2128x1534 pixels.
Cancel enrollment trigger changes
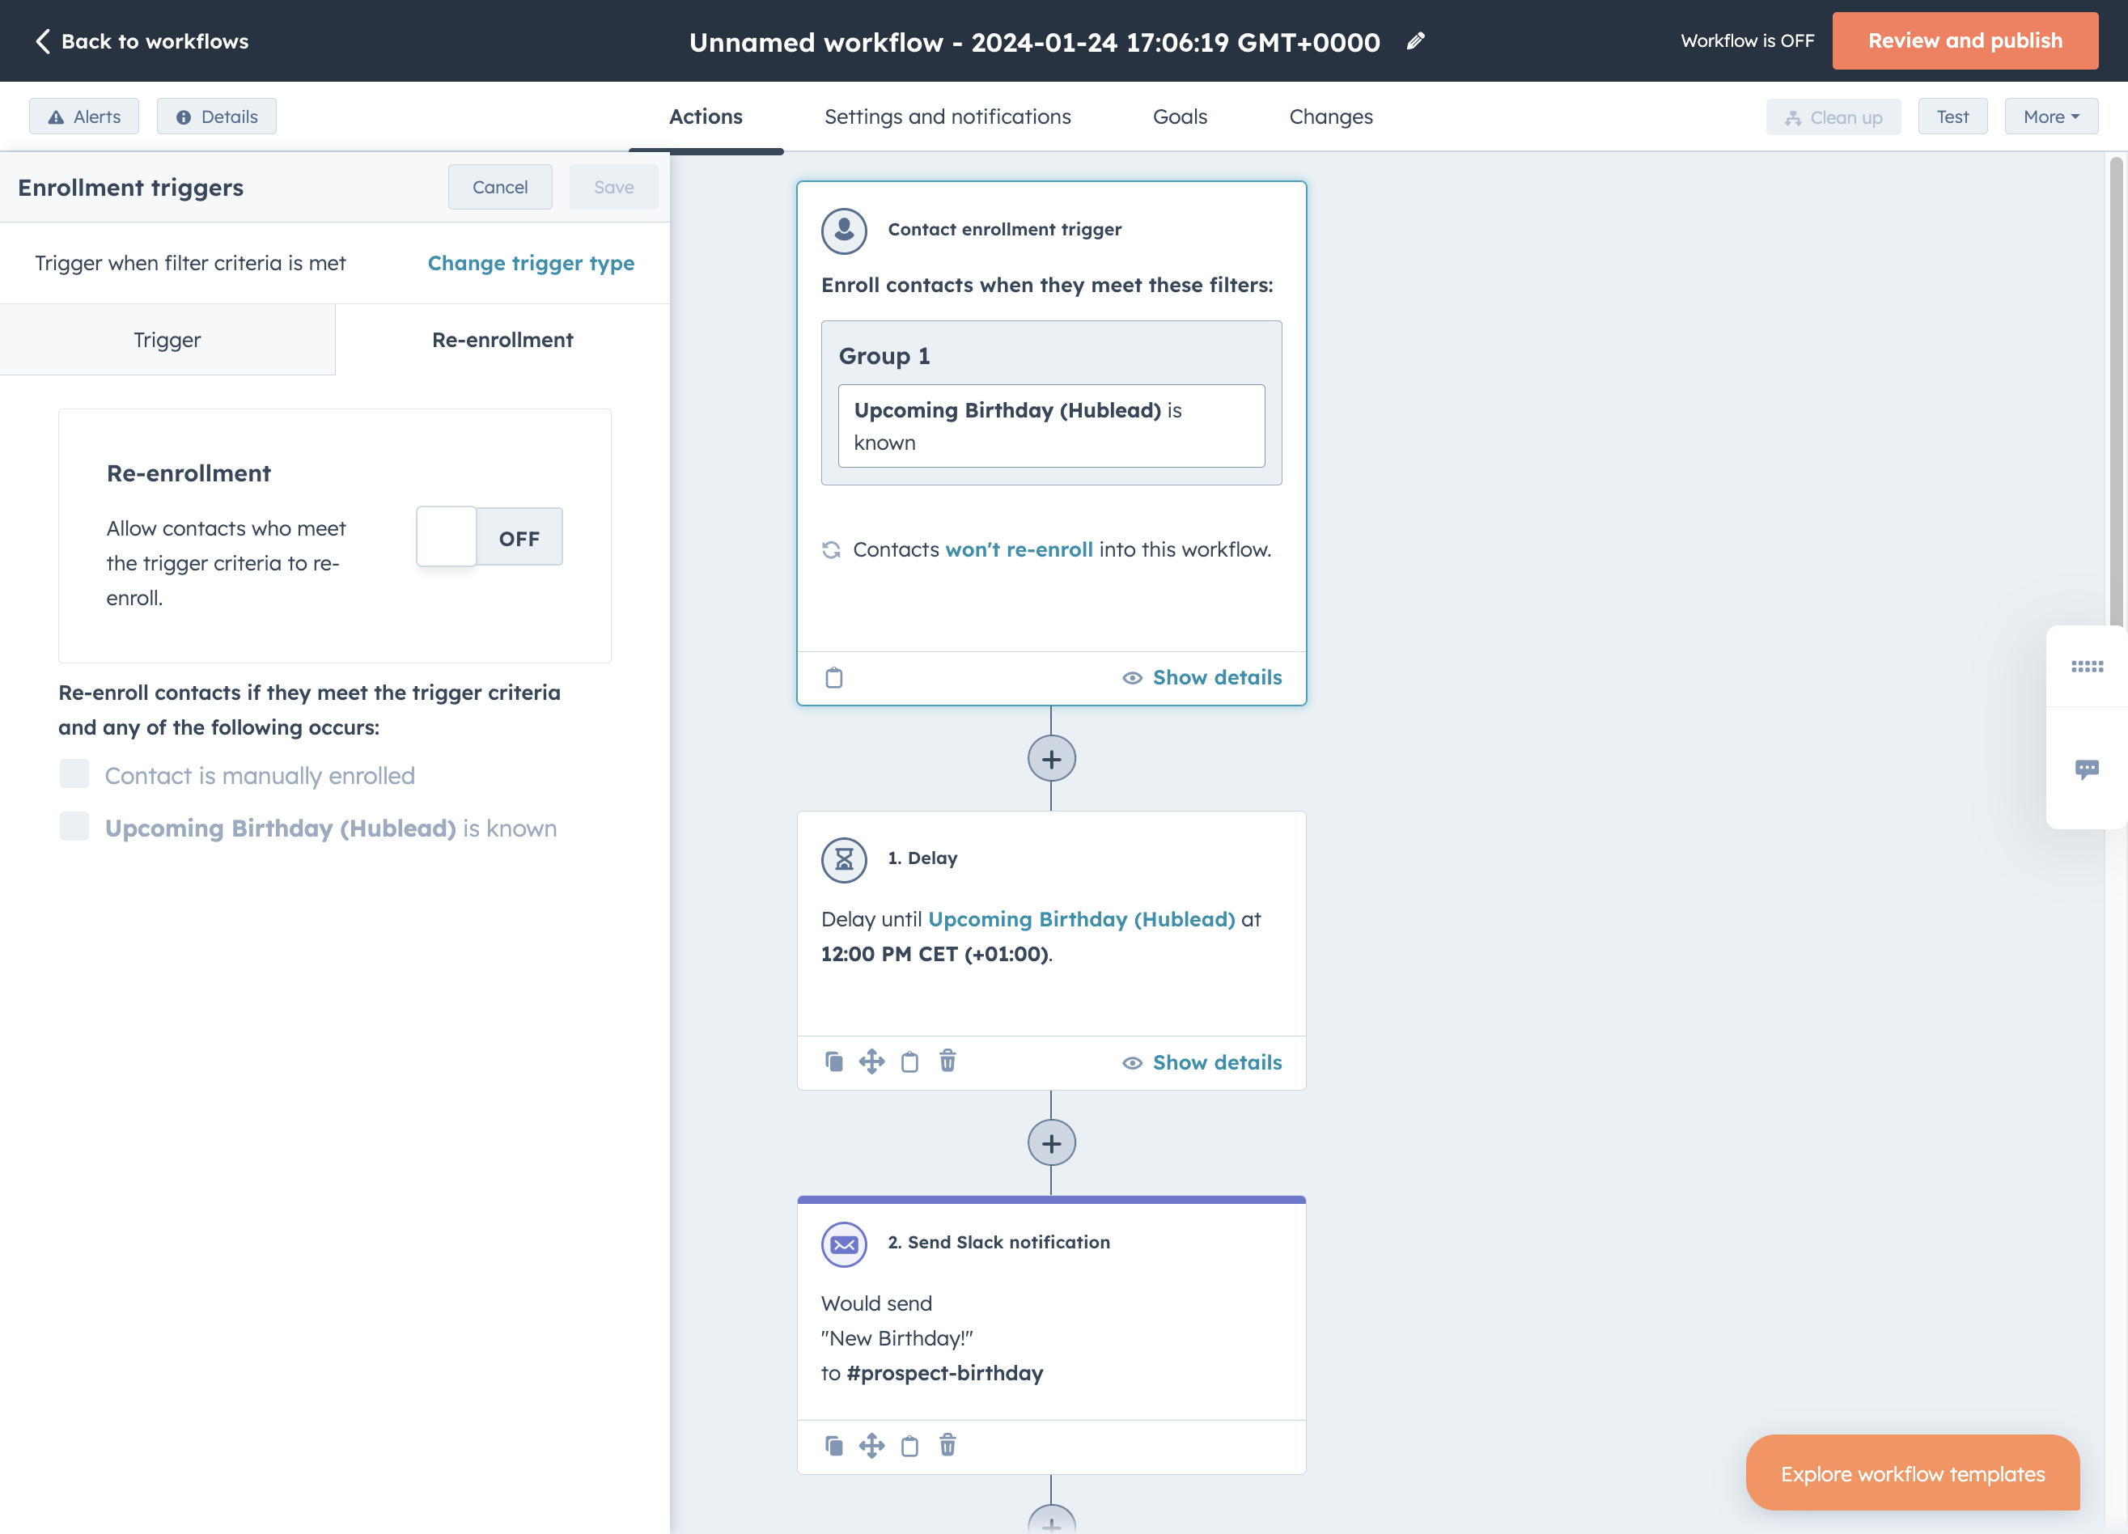[500, 187]
